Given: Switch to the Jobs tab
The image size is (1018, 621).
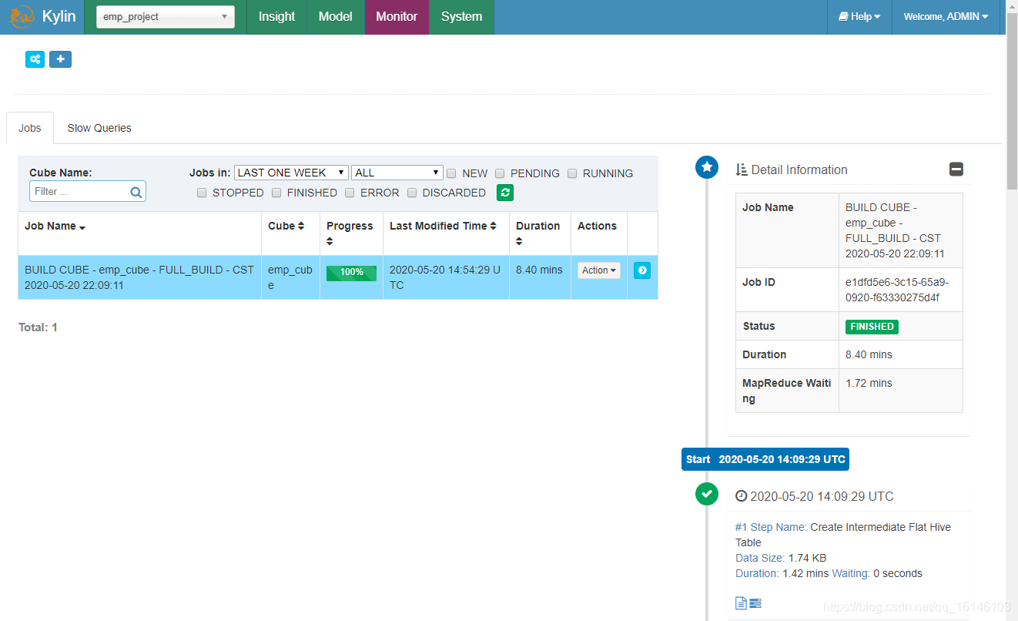Looking at the screenshot, I should pos(30,128).
